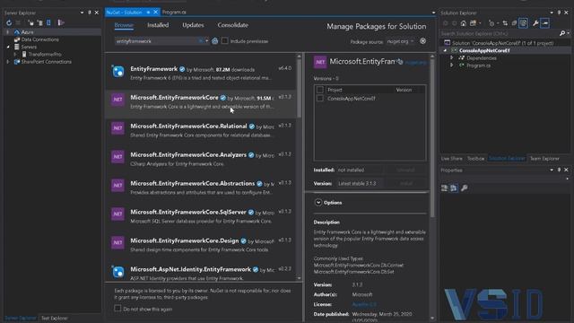
Task: Collapse the Servers node in Server Explorer
Action: pos(8,47)
